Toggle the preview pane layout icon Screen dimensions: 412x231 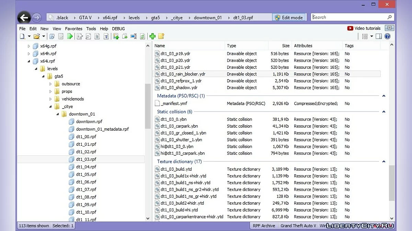379,36
